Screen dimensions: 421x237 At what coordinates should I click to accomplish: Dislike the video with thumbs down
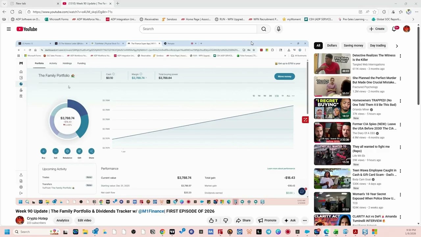(x=226, y=220)
